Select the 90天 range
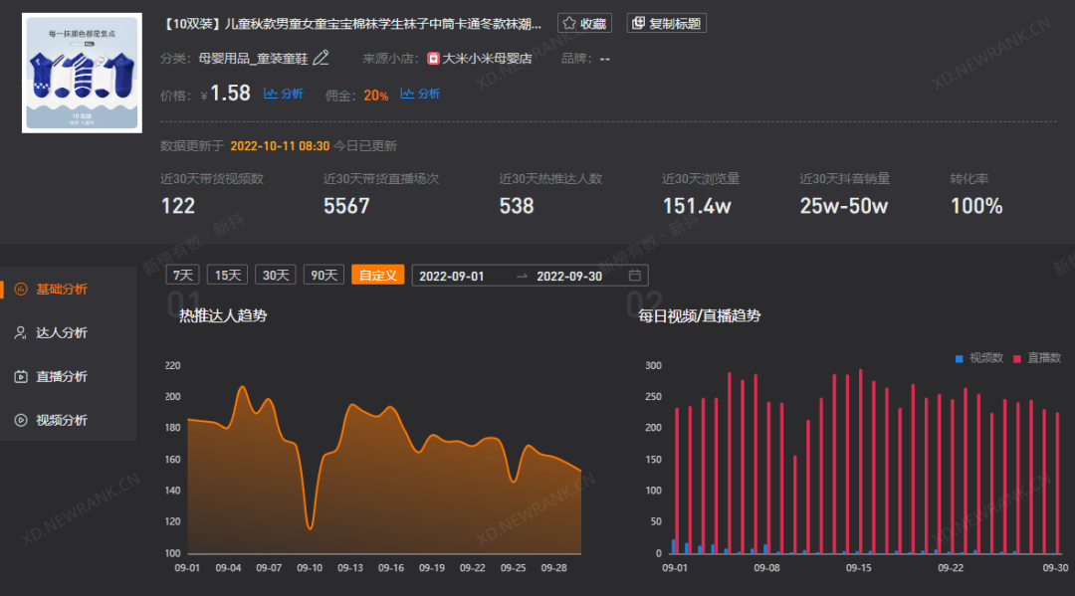This screenshot has width=1075, height=596. click(x=323, y=276)
